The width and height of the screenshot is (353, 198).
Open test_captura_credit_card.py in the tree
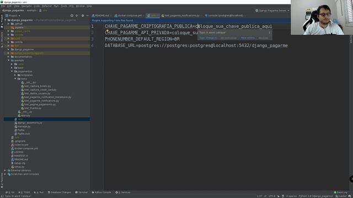pos(40,90)
